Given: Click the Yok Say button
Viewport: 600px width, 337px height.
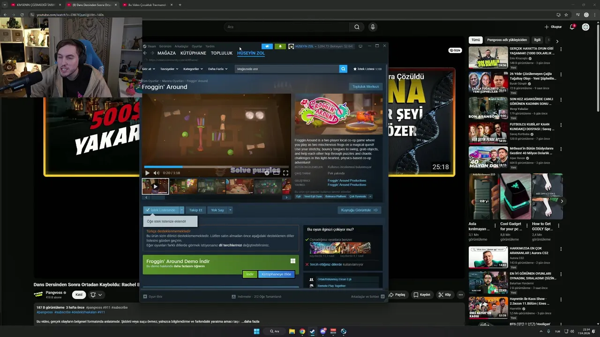Looking at the screenshot, I should tap(217, 210).
